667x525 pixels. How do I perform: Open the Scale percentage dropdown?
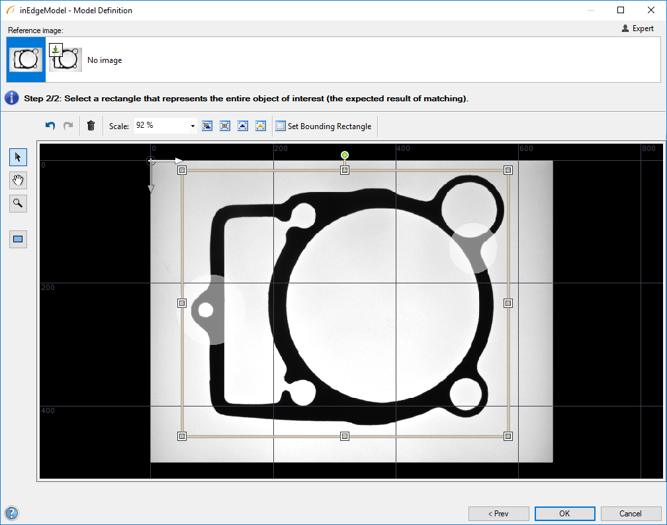[x=193, y=126]
